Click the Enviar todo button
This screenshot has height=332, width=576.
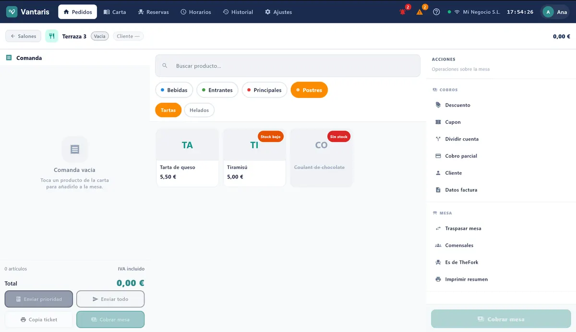coord(110,299)
